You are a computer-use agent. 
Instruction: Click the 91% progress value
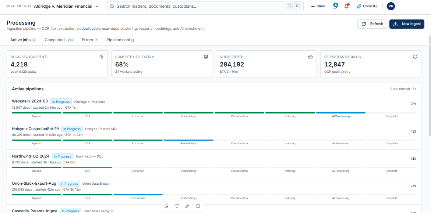click(x=413, y=159)
